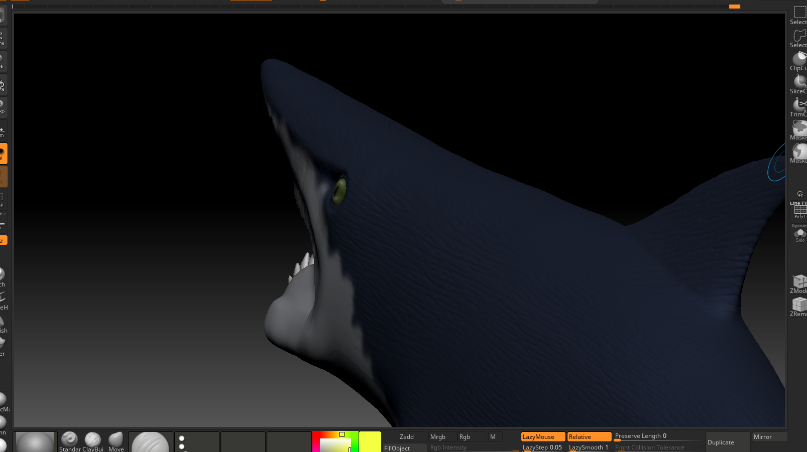The width and height of the screenshot is (807, 452).
Task: Disable the Relative toggle
Action: [589, 437]
